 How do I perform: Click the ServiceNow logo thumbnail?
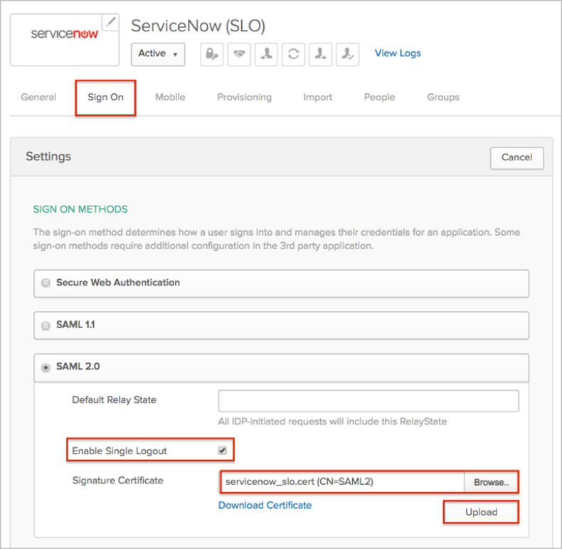pos(64,35)
